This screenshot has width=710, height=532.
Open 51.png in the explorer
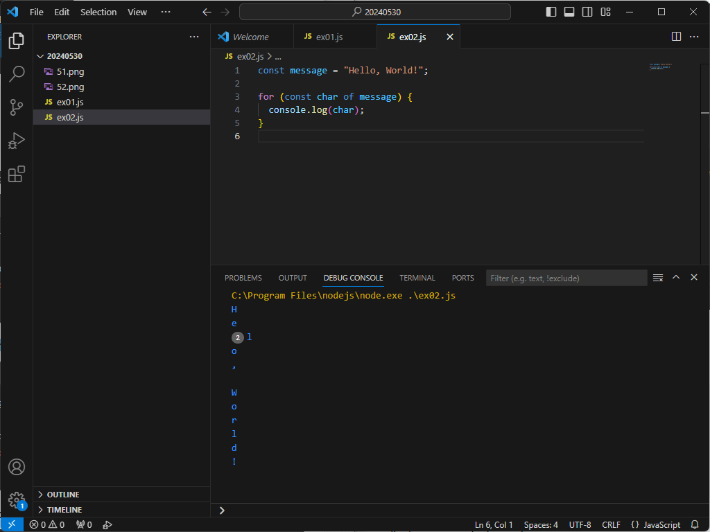121,71
